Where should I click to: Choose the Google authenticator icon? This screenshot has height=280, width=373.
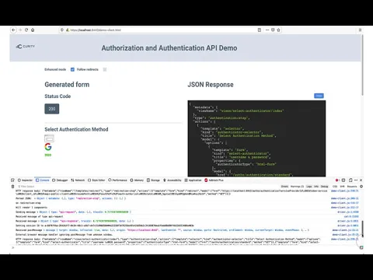pyautogui.click(x=48, y=147)
